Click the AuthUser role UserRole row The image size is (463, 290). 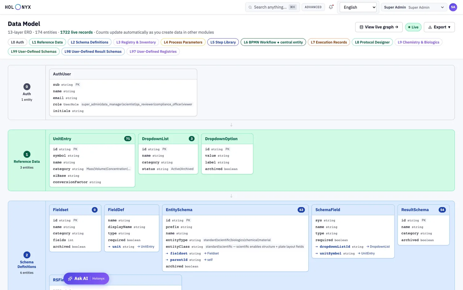click(x=123, y=104)
